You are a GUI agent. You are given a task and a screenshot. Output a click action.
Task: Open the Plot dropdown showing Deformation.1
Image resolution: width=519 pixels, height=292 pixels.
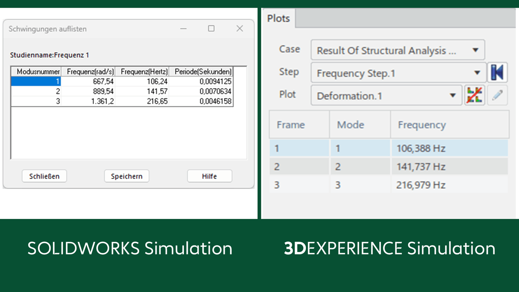[x=386, y=95]
